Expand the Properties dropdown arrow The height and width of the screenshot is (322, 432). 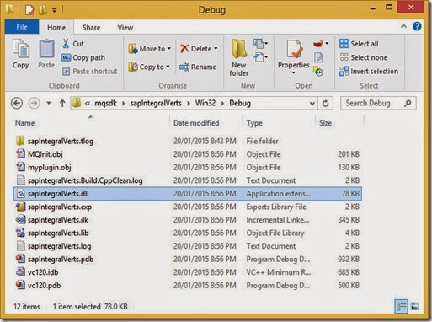293,73
